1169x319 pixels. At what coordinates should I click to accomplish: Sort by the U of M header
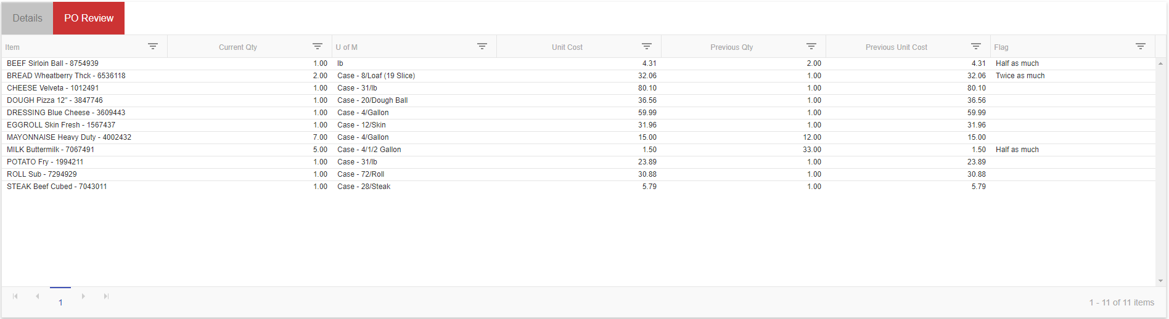[x=347, y=47]
